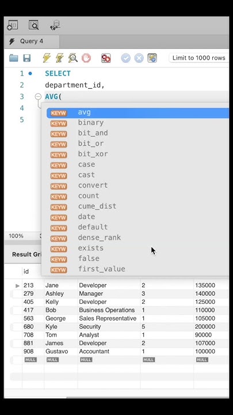Choose first_value keyword suggestion
The height and width of the screenshot is (415, 233).
pyautogui.click(x=137, y=269)
